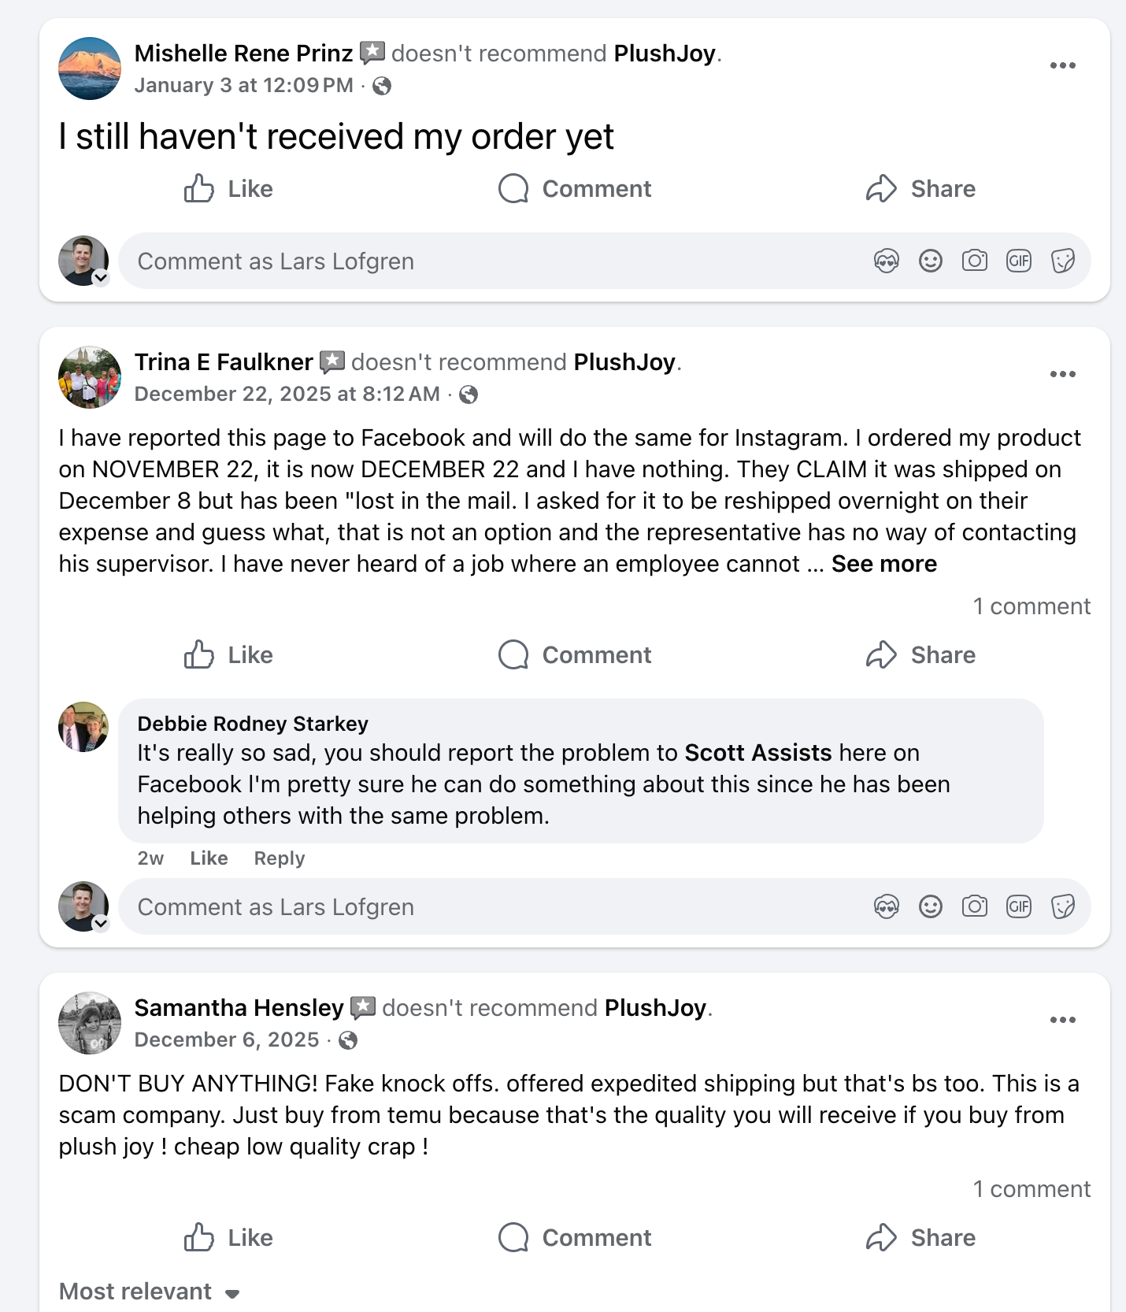Click avatar sticker icon under Trina's review

[886, 906]
